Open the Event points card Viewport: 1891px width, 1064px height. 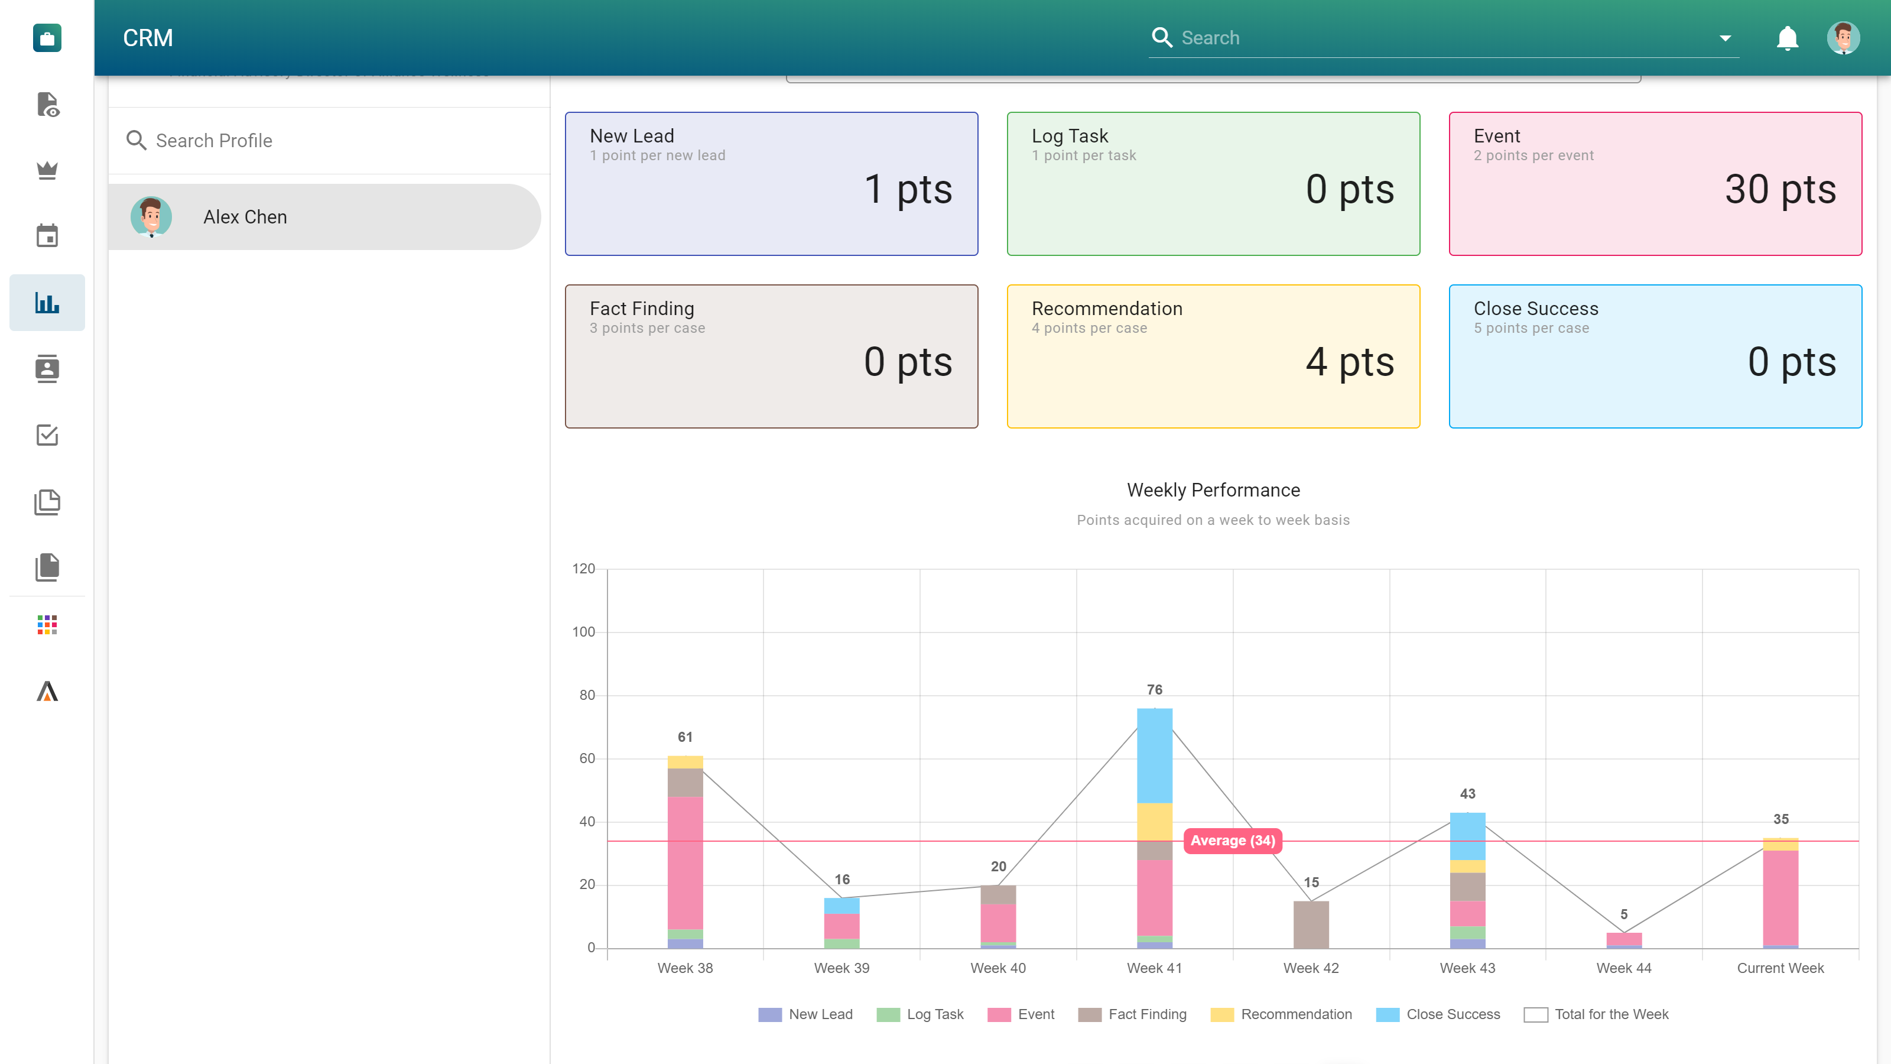[1655, 184]
